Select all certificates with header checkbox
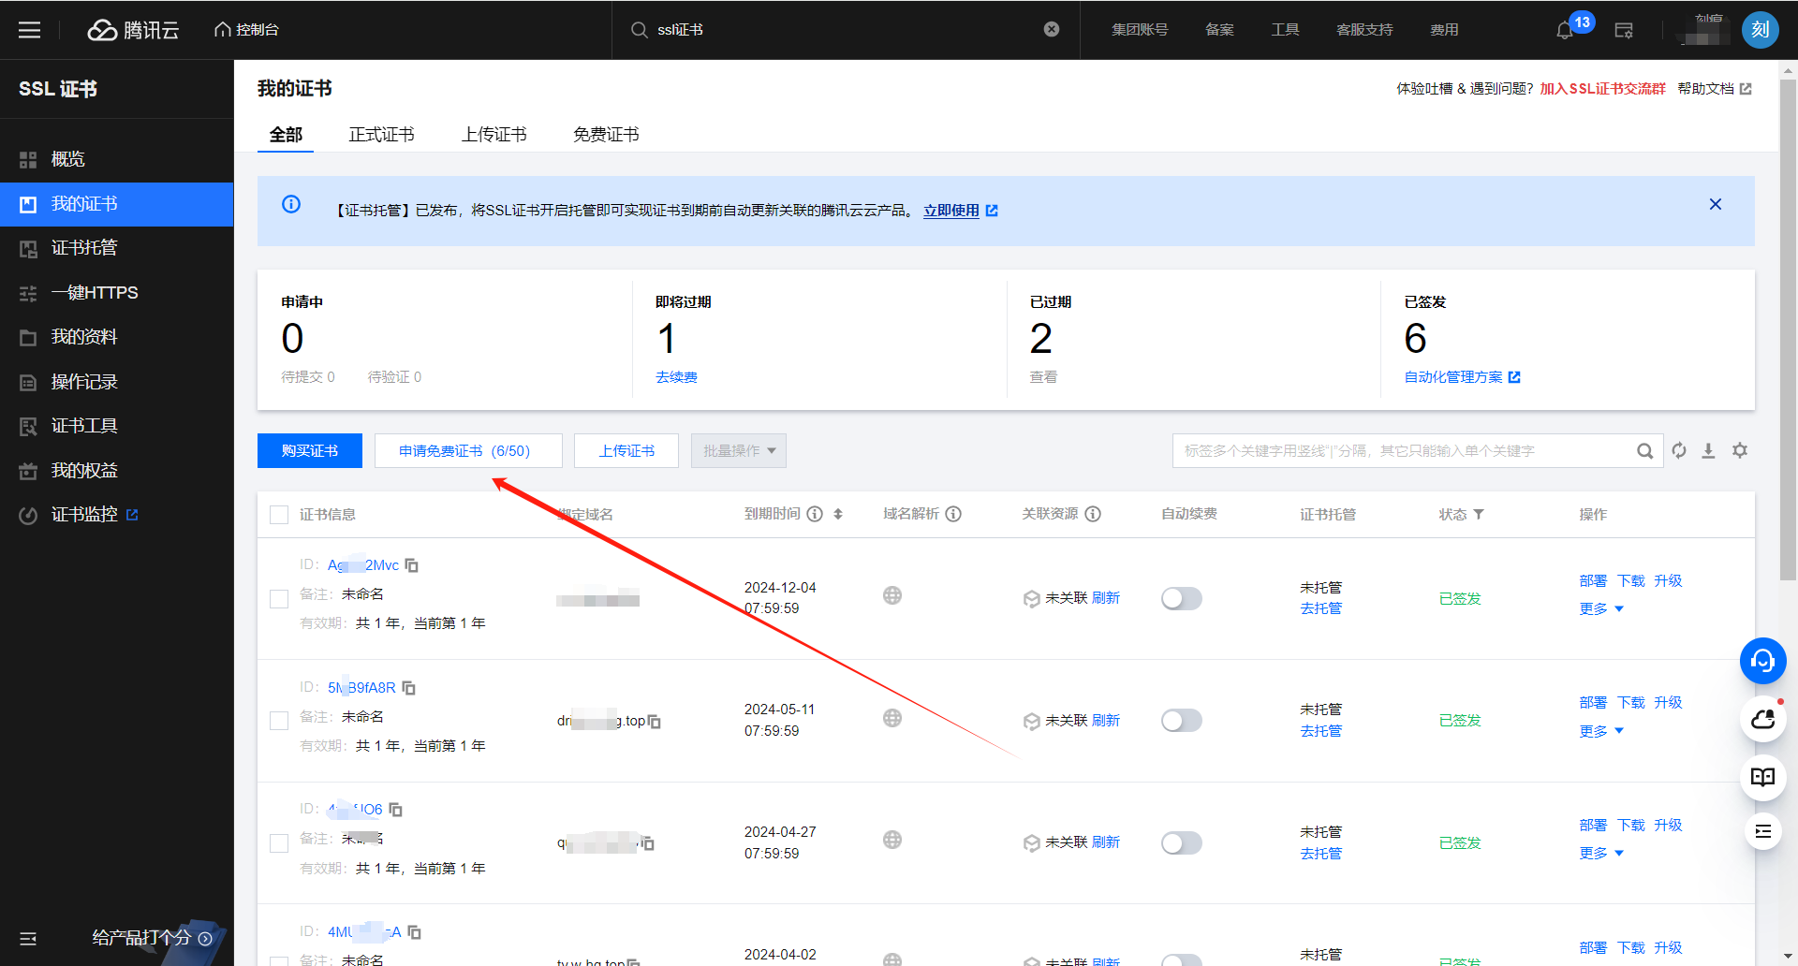Viewport: 1798px width, 966px height. click(x=279, y=515)
